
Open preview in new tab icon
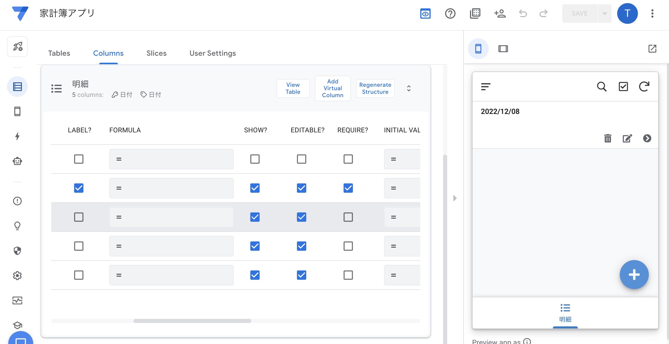click(x=652, y=48)
